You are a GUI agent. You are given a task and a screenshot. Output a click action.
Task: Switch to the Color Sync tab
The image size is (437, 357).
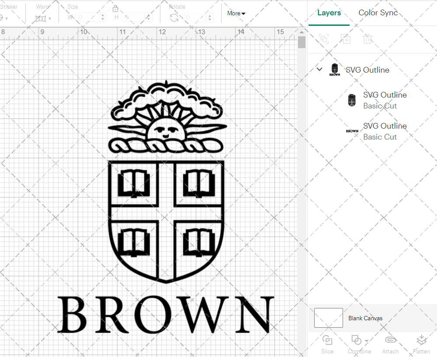(378, 13)
